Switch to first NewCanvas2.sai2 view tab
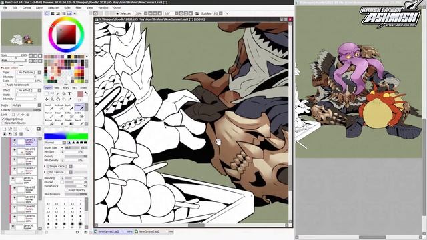The height and width of the screenshot is (240, 427). [113, 231]
